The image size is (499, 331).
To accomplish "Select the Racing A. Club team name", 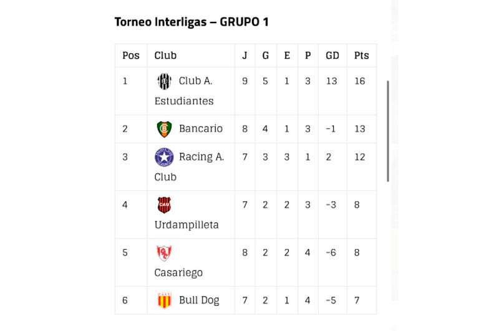I will pos(190,167).
